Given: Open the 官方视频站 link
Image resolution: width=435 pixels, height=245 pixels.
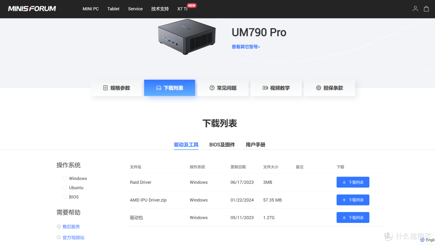Looking at the screenshot, I should (73, 237).
